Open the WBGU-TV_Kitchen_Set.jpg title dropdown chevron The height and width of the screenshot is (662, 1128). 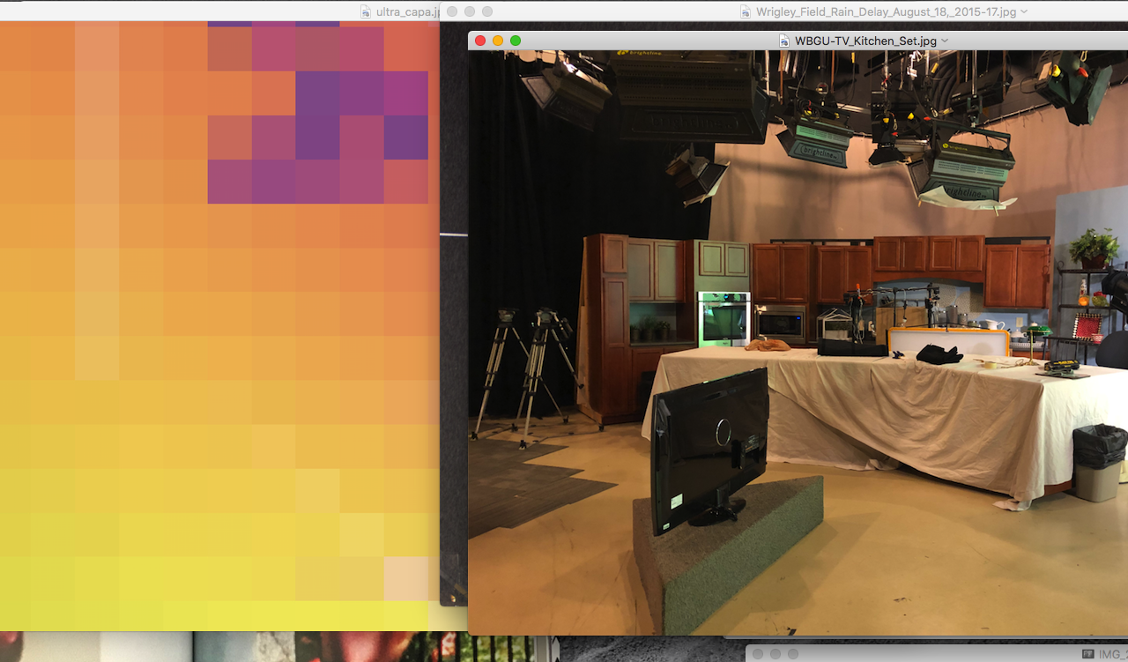point(945,41)
